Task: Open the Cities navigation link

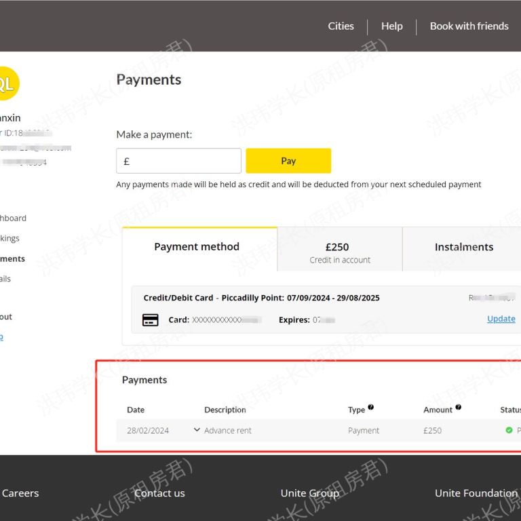Action: pyautogui.click(x=341, y=26)
